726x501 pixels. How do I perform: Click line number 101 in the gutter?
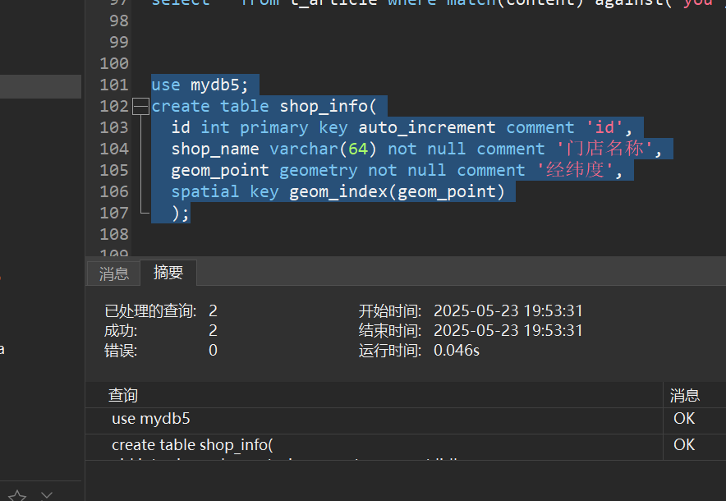(x=114, y=85)
